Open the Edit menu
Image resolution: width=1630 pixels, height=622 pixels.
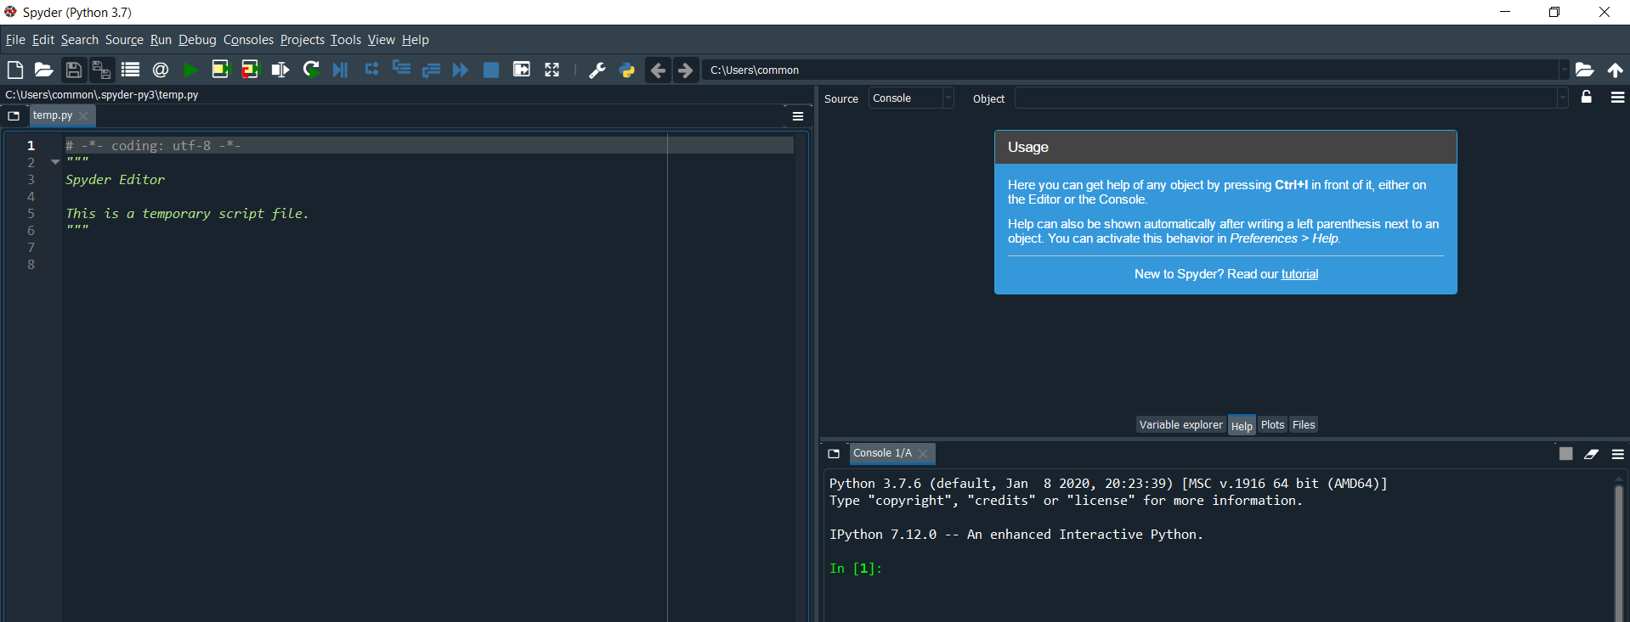[43, 40]
